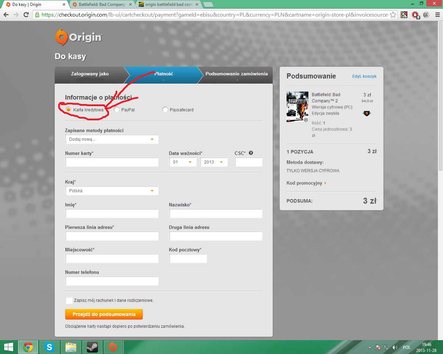
Task: Click the Battlefield Bad Company 2 cover thumbnail
Action: [x=297, y=107]
